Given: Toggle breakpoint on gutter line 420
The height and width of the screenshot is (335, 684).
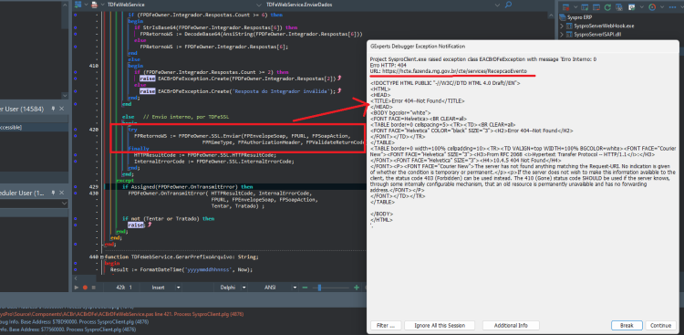Looking at the screenshot, I should point(75,131).
